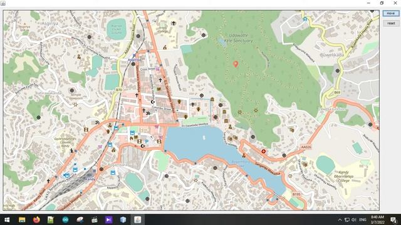Viewport: 401px width, 225px height.
Task: Restore down the map window
Action: pos(382,3)
